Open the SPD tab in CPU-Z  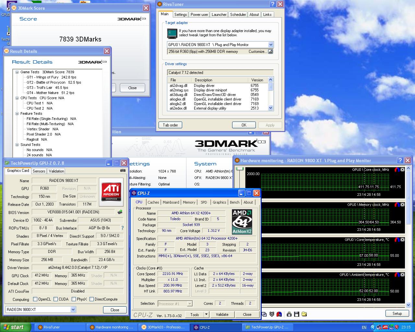[204, 202]
